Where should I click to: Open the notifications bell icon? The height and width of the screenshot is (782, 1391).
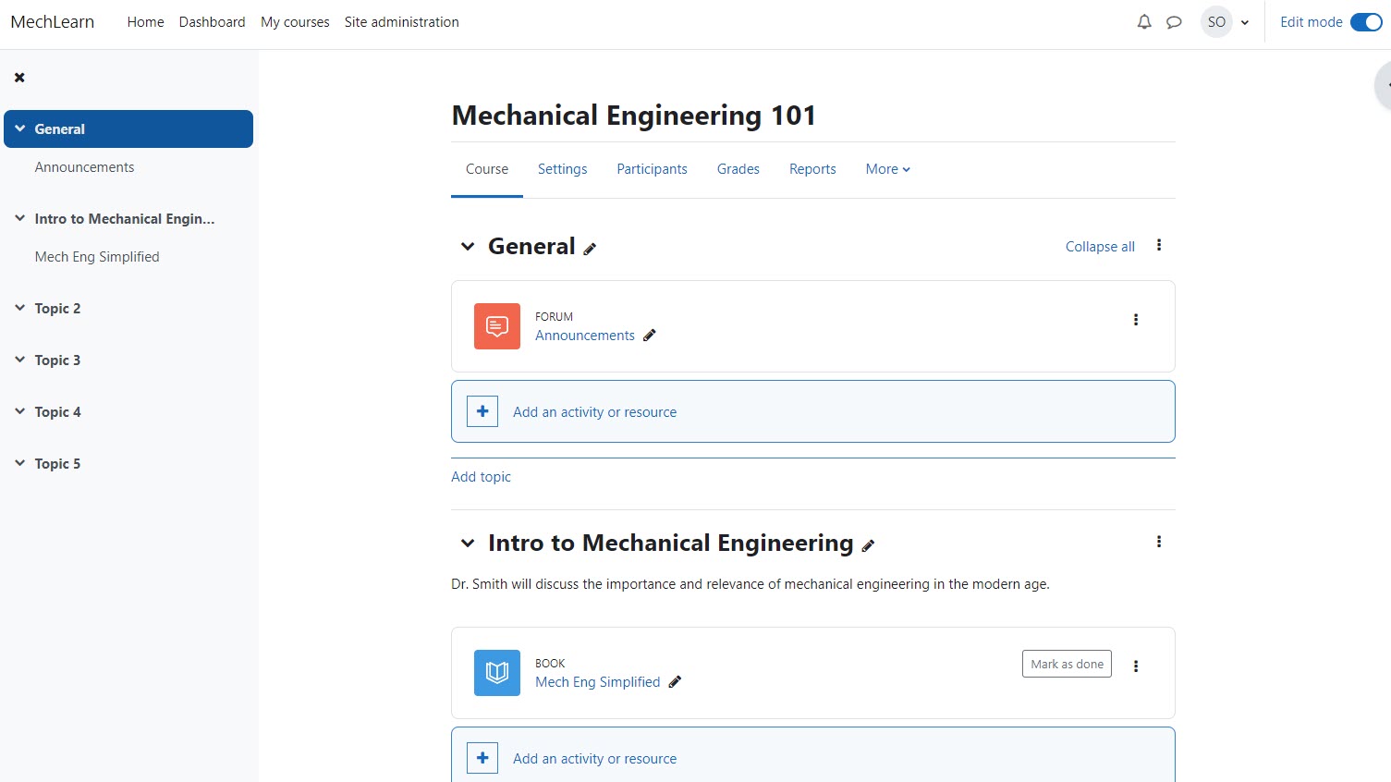click(1144, 22)
